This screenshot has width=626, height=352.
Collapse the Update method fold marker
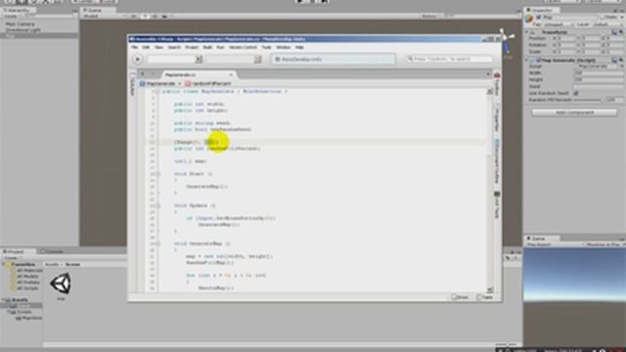(157, 206)
